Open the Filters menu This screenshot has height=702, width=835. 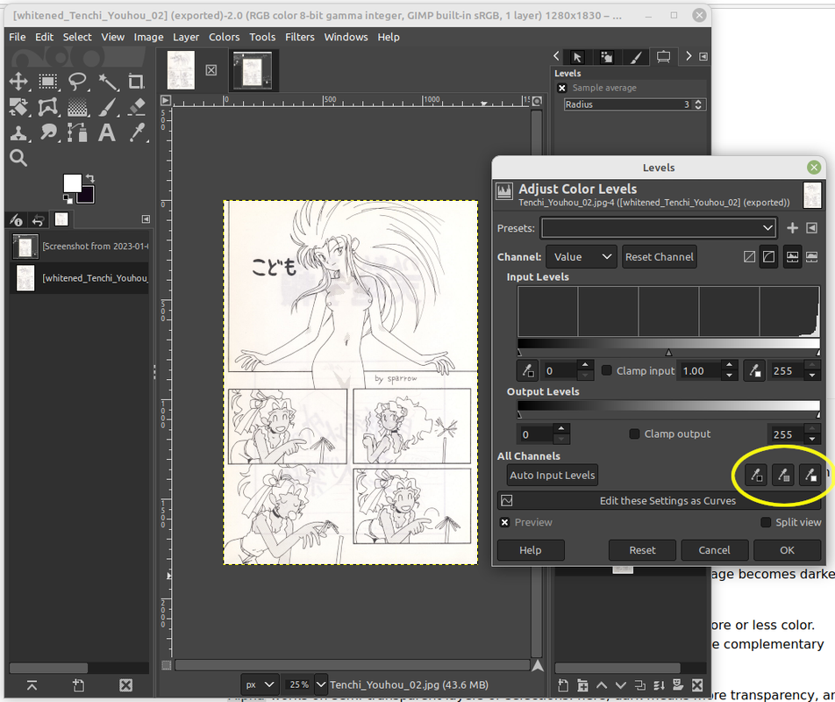(x=300, y=37)
